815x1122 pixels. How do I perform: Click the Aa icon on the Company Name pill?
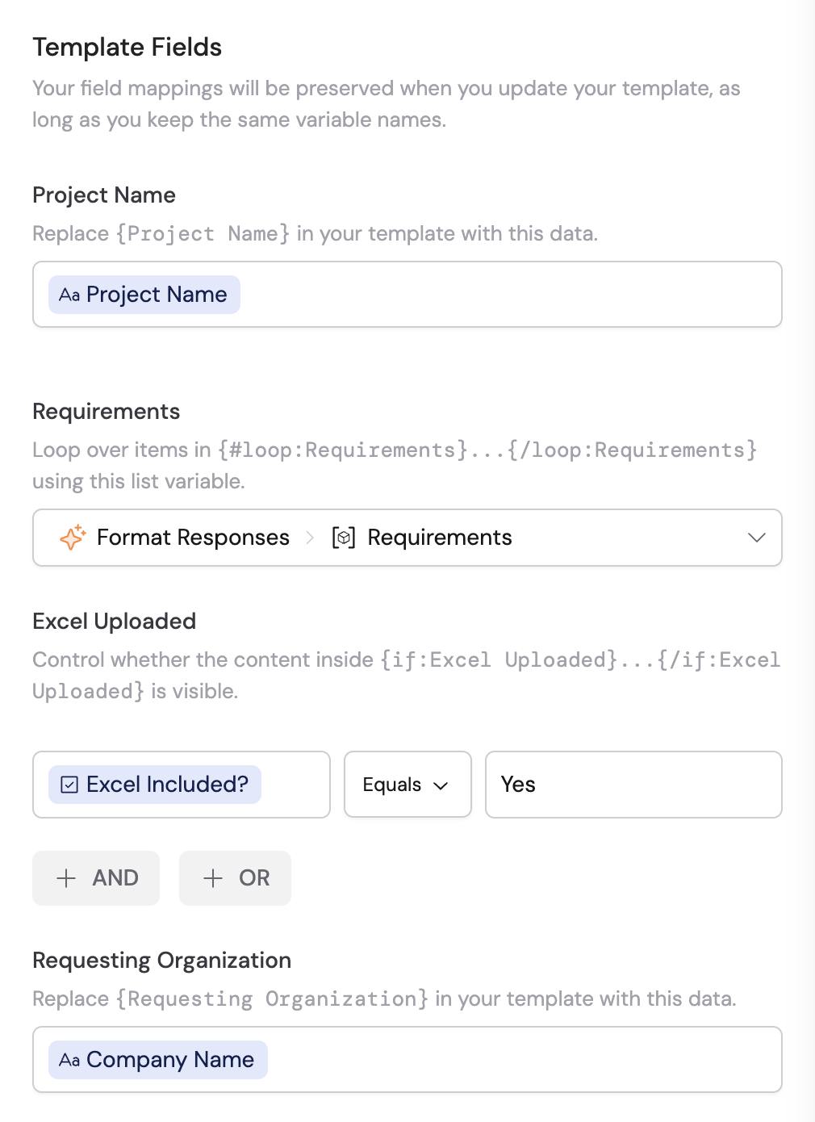[x=69, y=1060]
